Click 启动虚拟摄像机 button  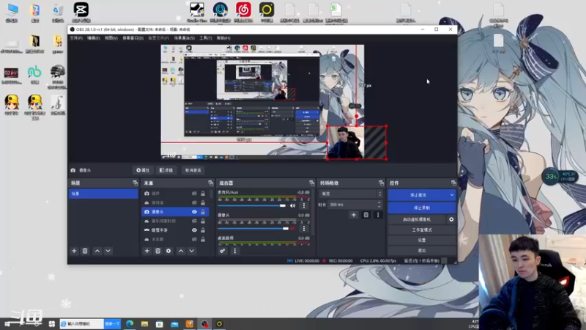(x=417, y=219)
